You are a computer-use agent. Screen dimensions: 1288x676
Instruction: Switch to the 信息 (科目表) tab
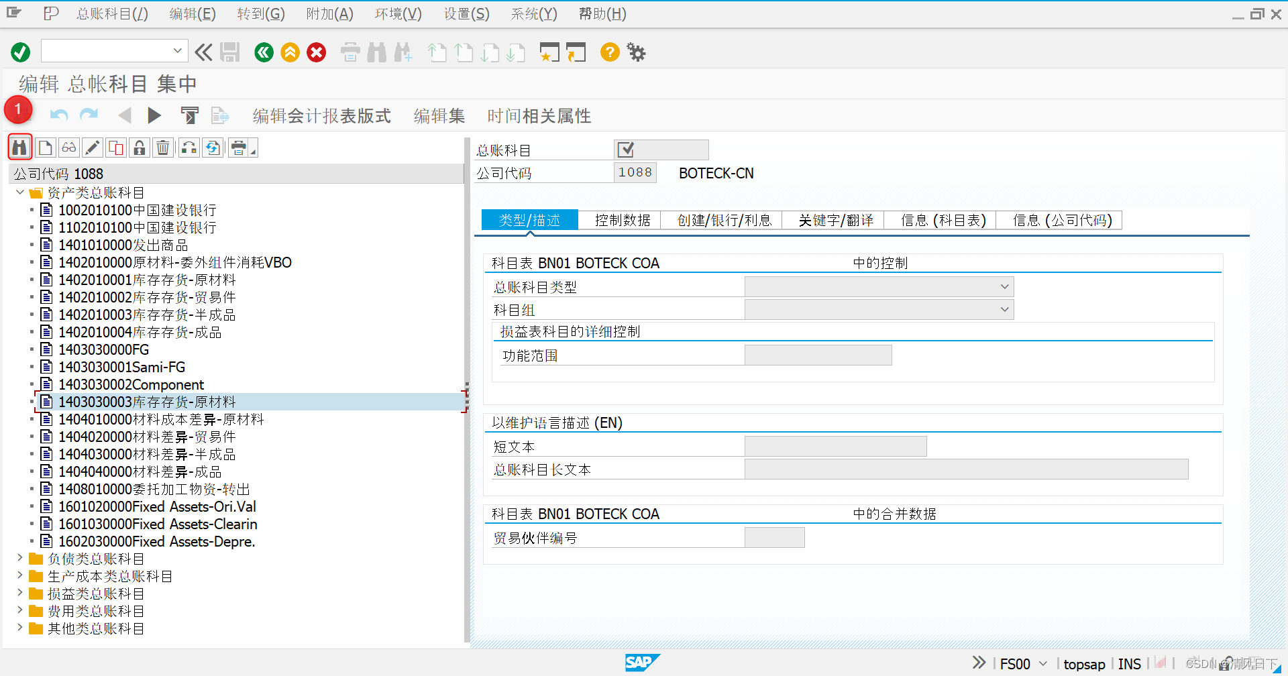pos(943,220)
